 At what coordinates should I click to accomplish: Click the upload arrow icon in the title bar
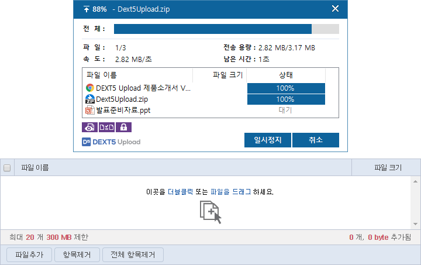[x=87, y=9]
